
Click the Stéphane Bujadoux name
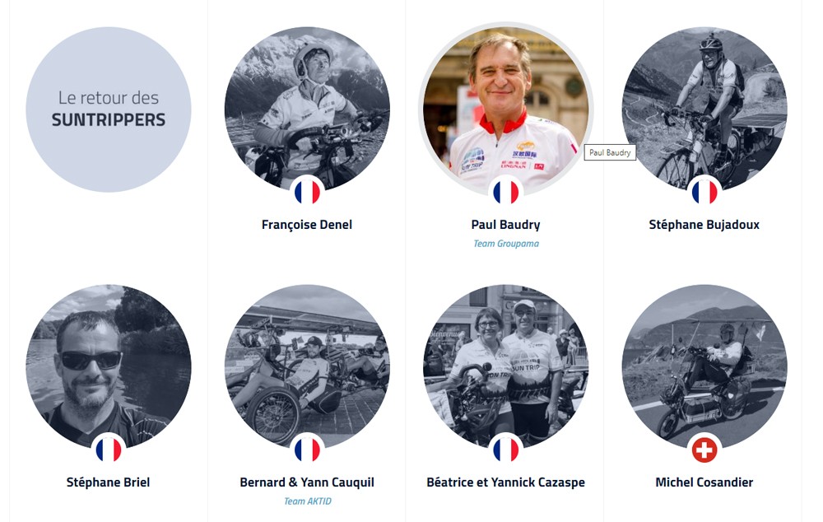tap(704, 225)
